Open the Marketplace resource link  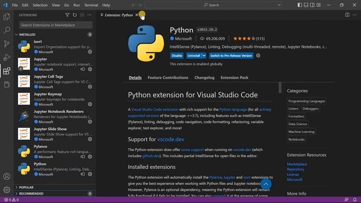pos(297,164)
